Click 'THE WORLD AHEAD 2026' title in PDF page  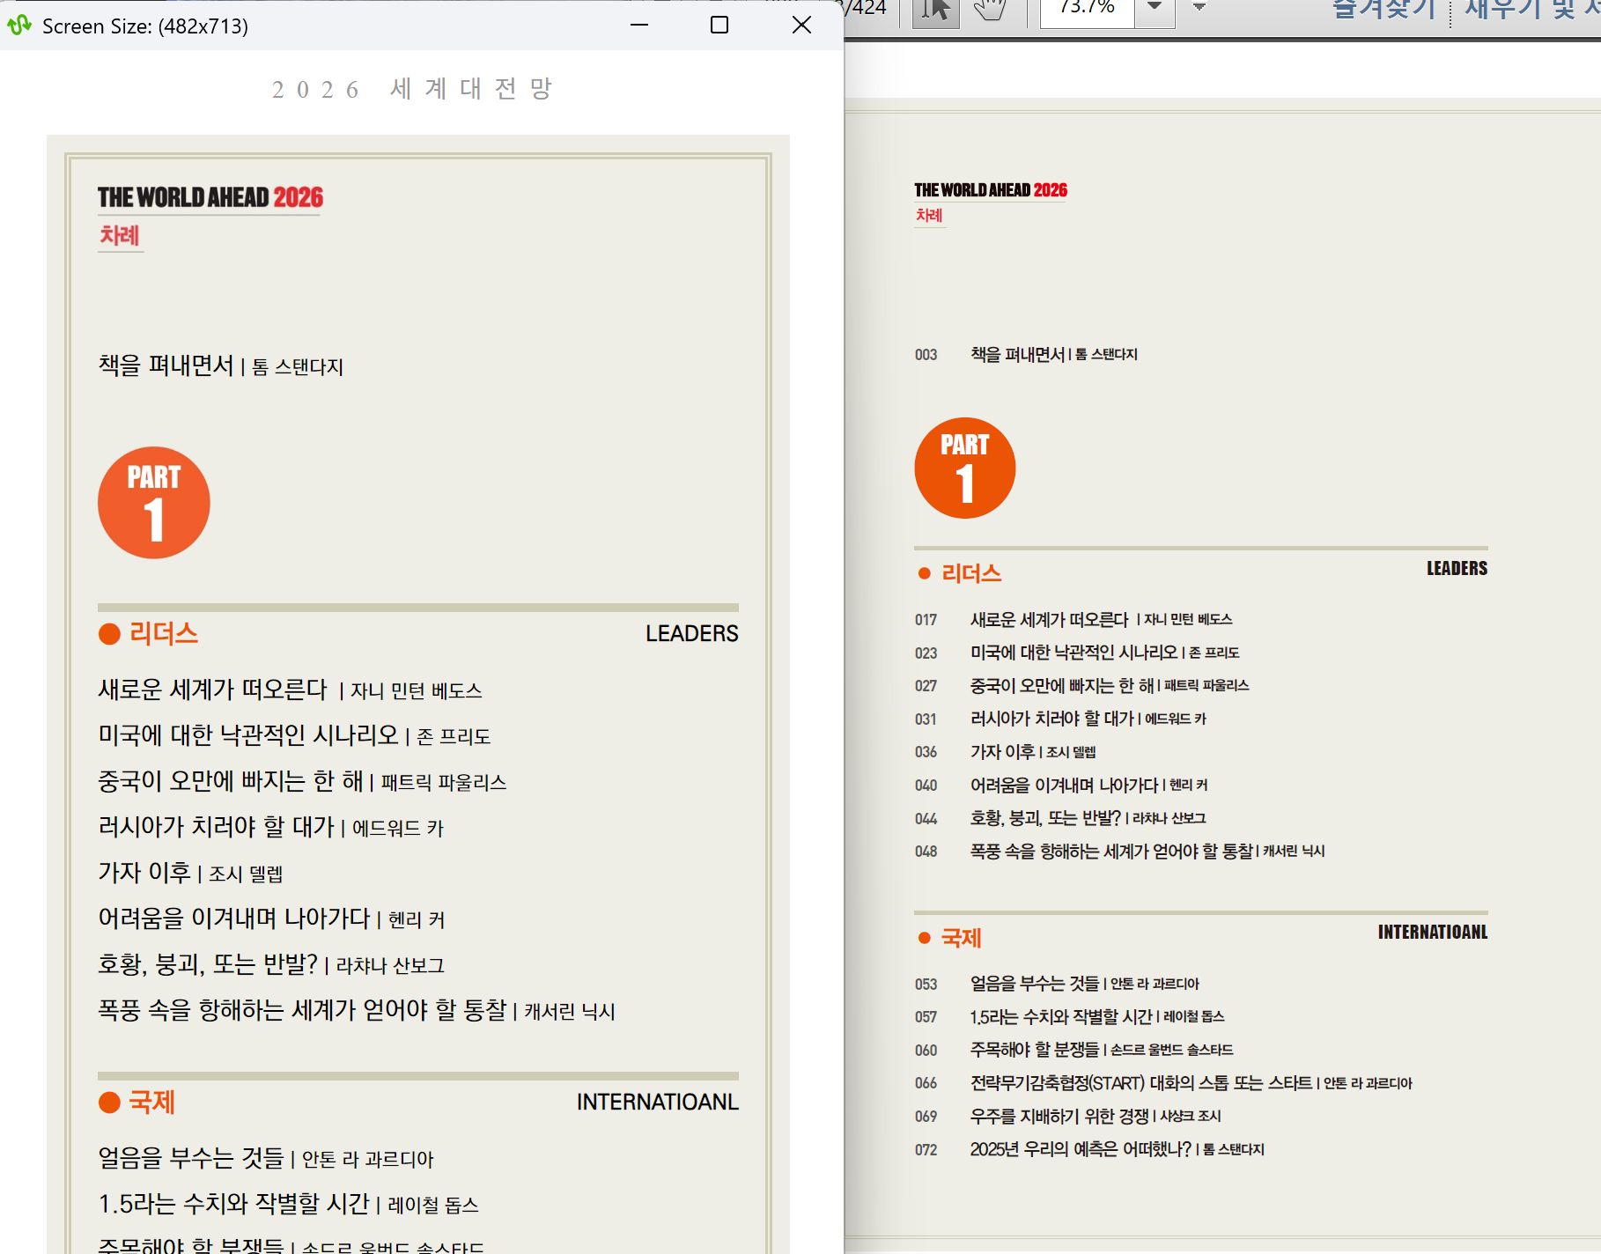[991, 190]
